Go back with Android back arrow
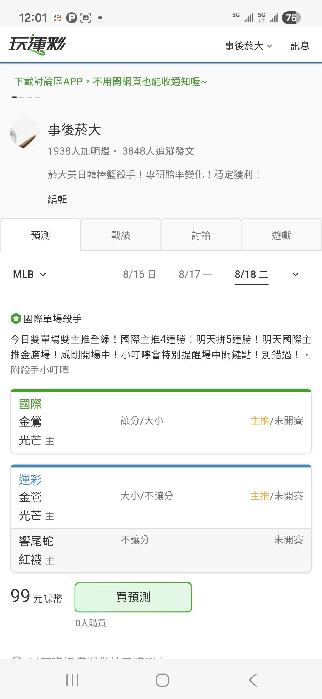The height and width of the screenshot is (699, 322). tap(253, 680)
